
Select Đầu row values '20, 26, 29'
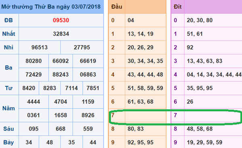click(140, 47)
